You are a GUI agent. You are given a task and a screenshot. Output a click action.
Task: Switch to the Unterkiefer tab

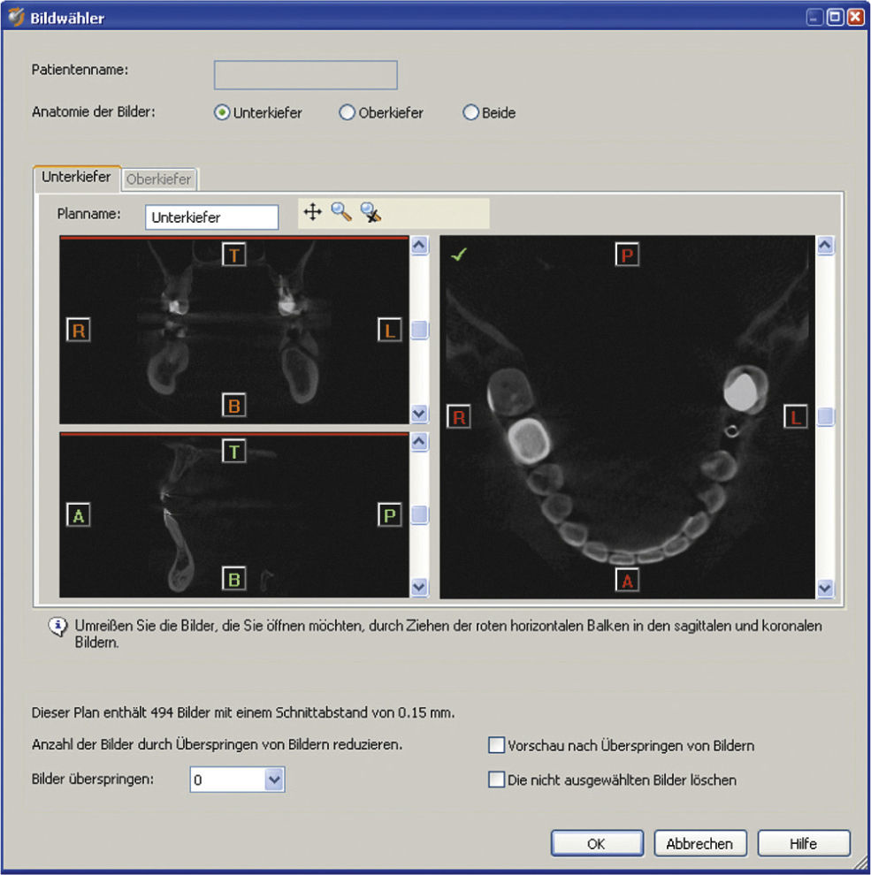pyautogui.click(x=76, y=178)
